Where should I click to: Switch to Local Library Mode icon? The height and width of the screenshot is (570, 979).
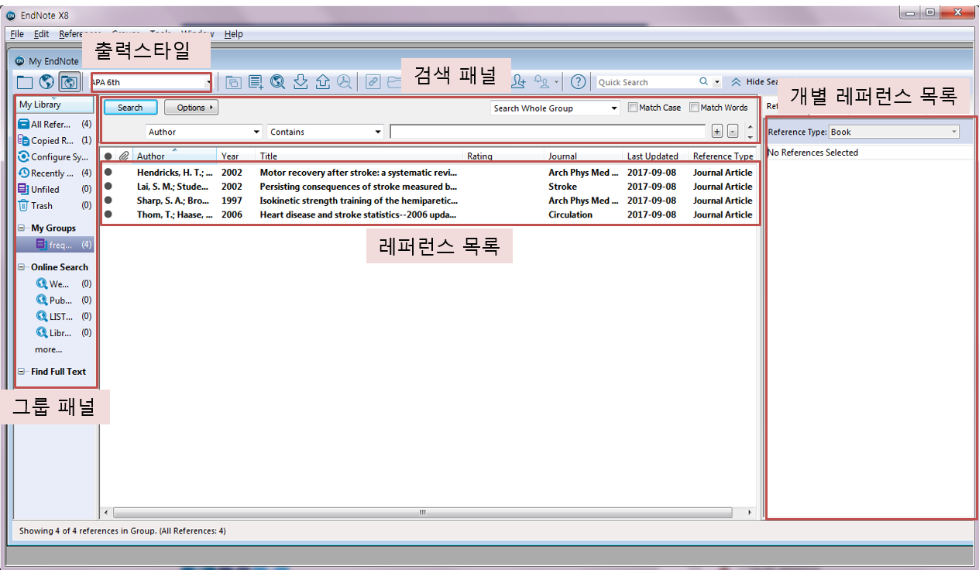(x=26, y=82)
